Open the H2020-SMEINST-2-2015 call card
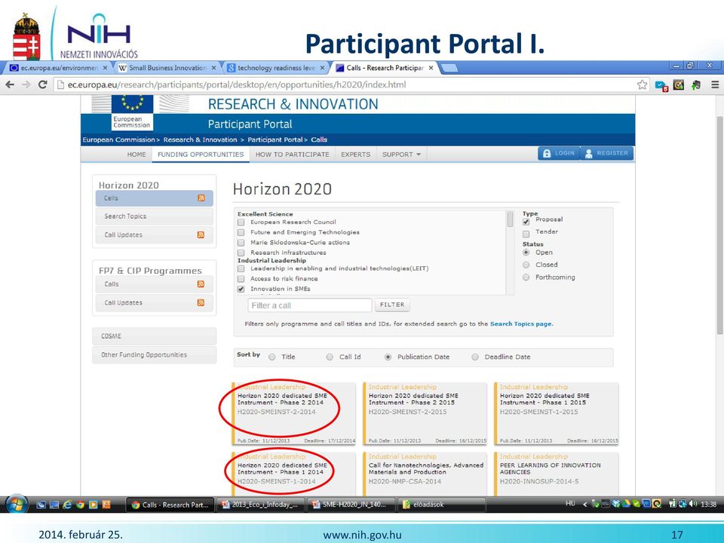The image size is (724, 543). (x=425, y=413)
